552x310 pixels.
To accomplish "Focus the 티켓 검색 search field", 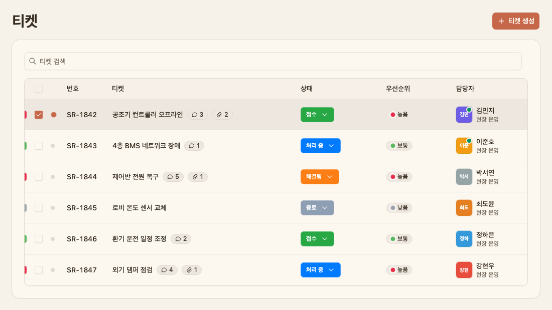I will coord(273,61).
